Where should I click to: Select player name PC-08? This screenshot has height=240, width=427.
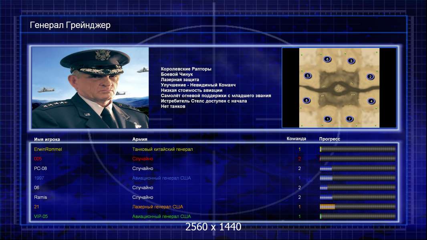point(40,168)
